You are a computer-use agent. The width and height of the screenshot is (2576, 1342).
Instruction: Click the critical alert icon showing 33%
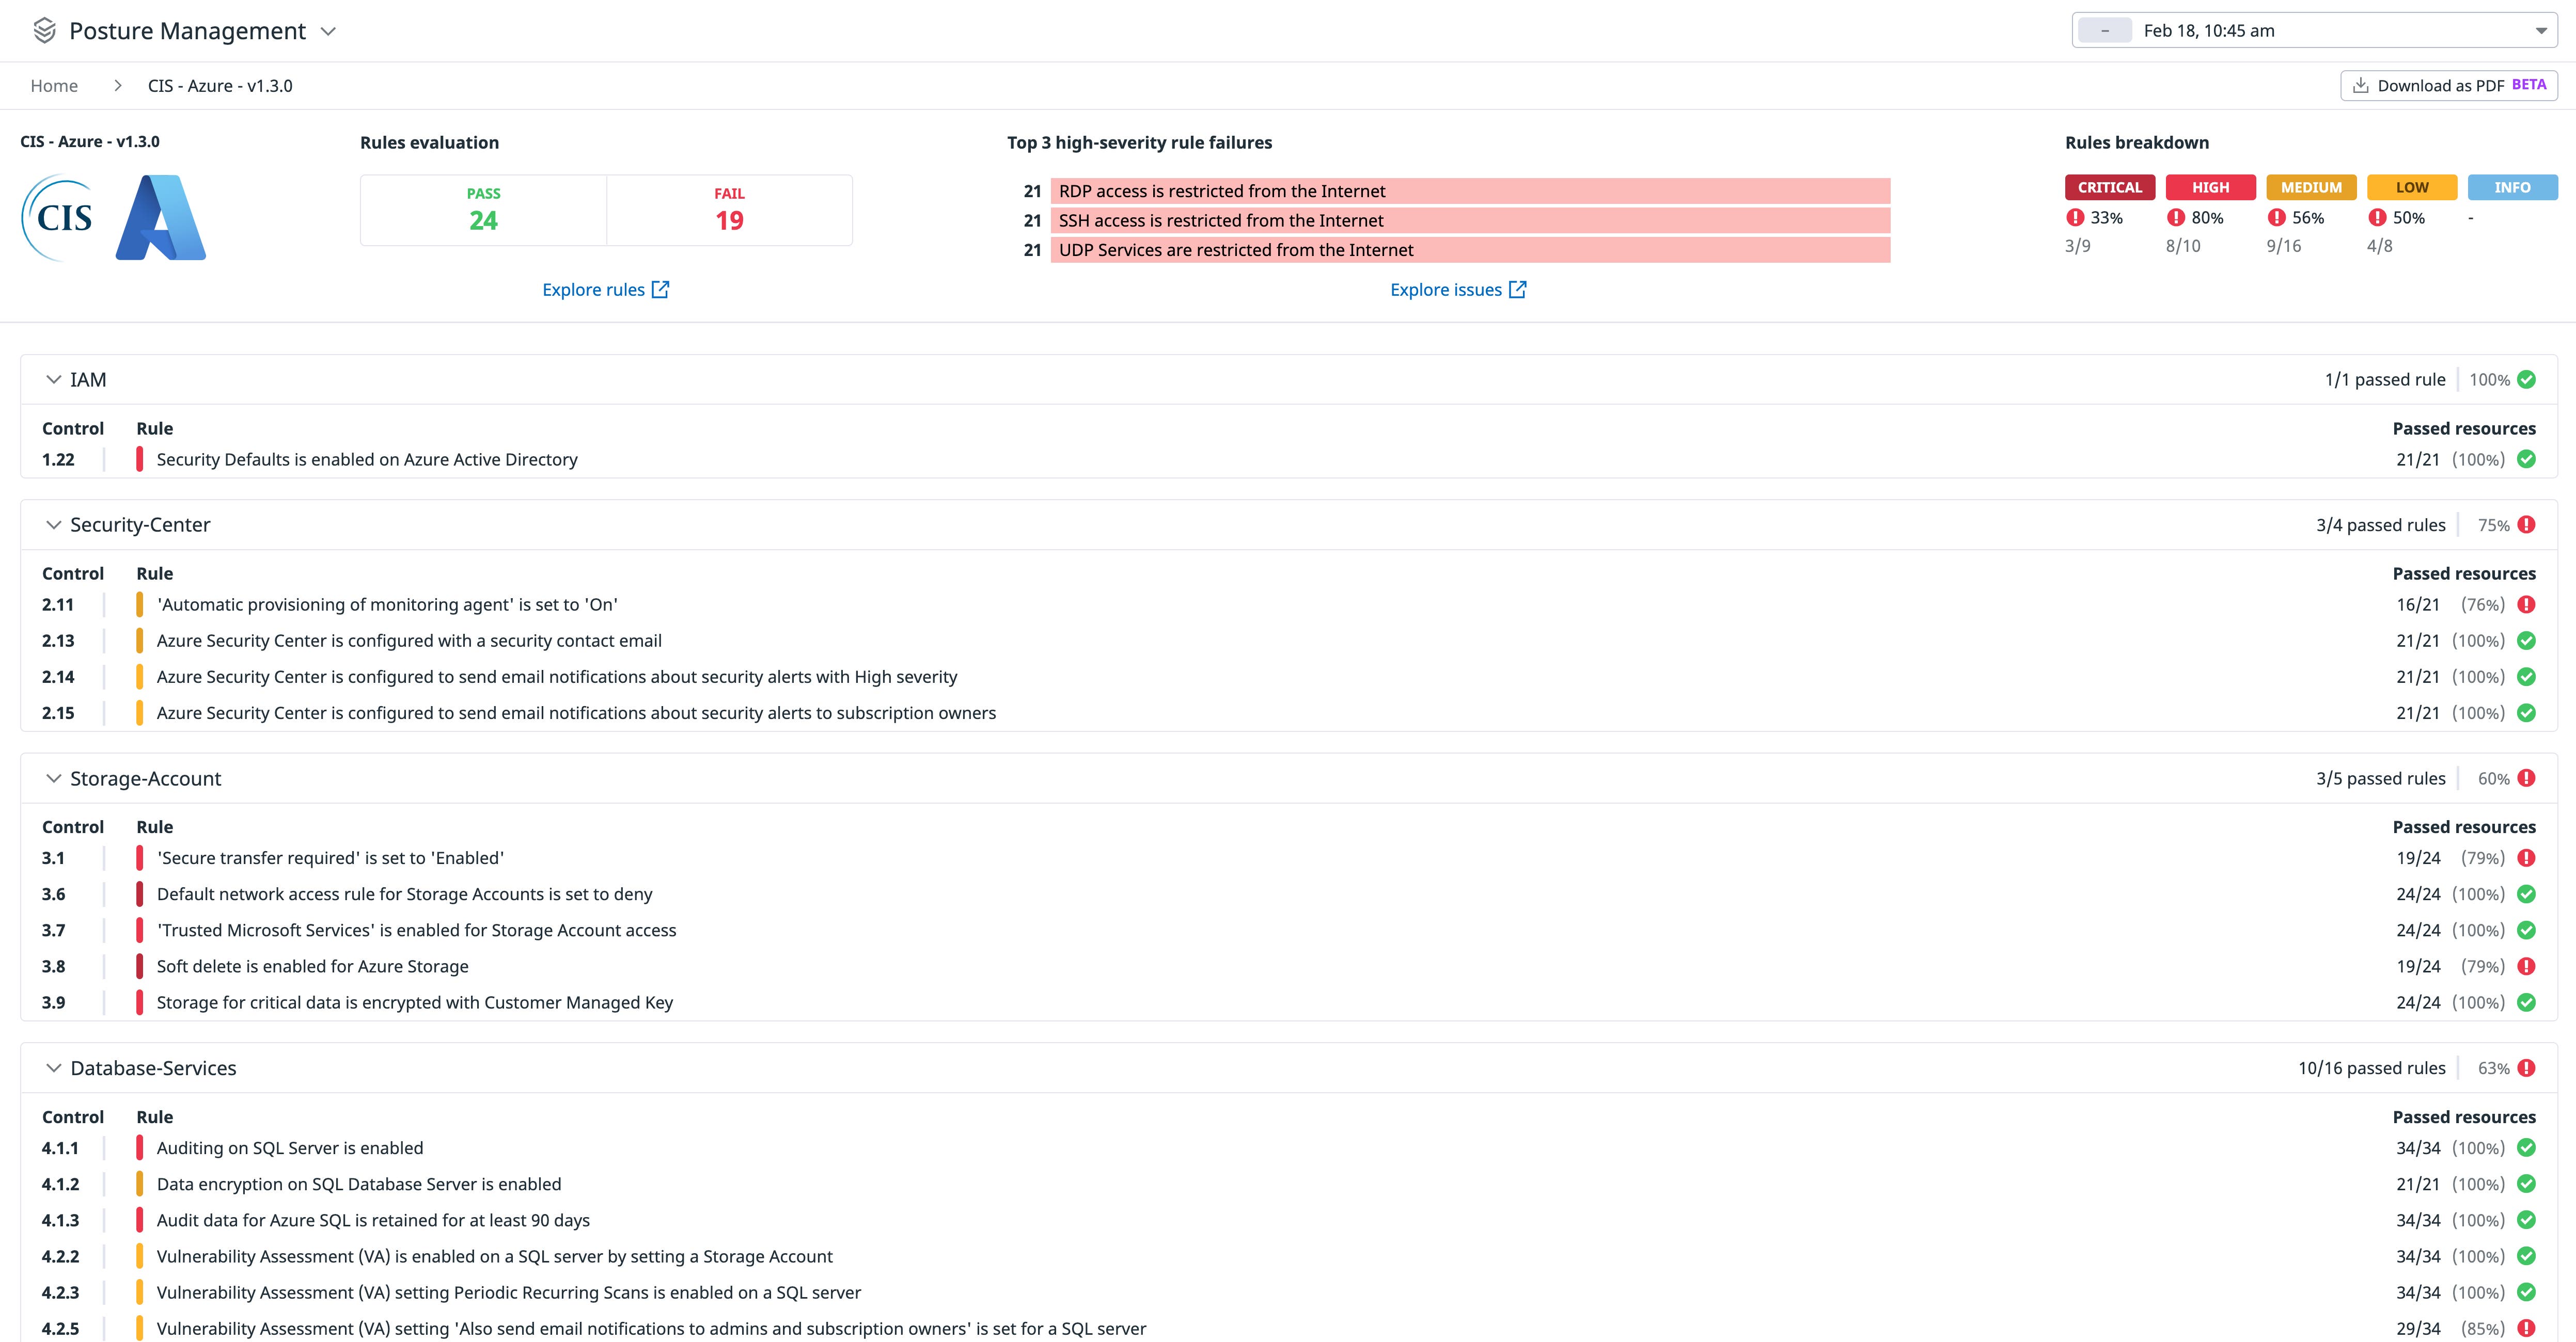click(2077, 217)
